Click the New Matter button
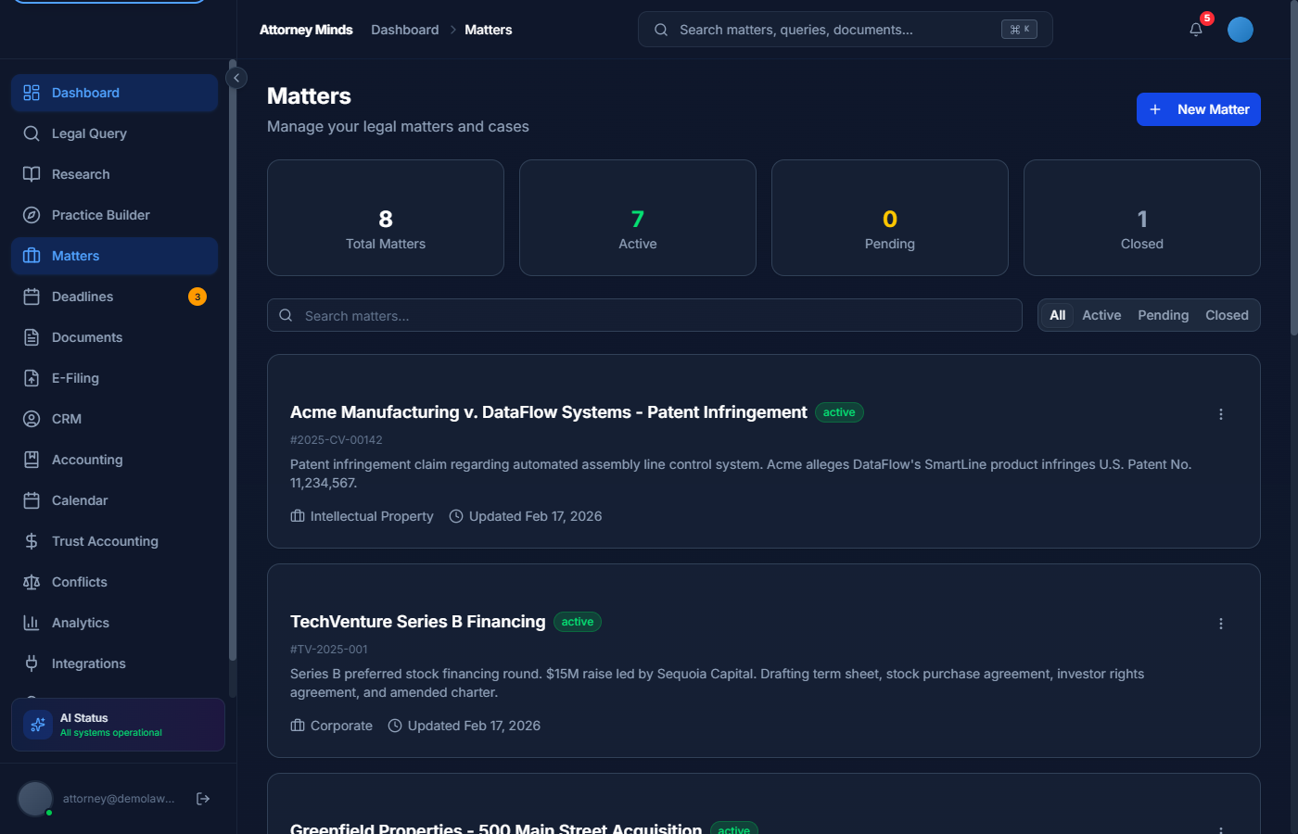The width and height of the screenshot is (1298, 834). 1198,109
